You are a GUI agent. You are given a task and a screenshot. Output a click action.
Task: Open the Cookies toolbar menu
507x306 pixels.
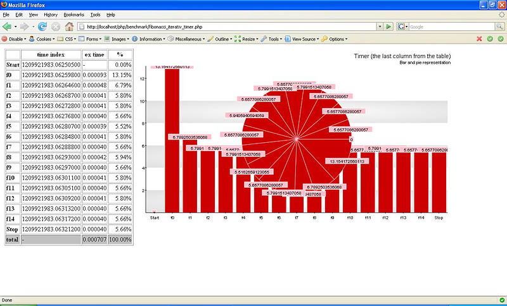point(42,39)
